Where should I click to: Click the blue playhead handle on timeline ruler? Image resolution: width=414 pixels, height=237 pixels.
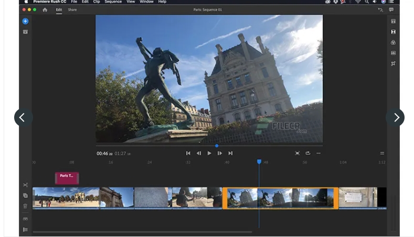click(x=259, y=162)
